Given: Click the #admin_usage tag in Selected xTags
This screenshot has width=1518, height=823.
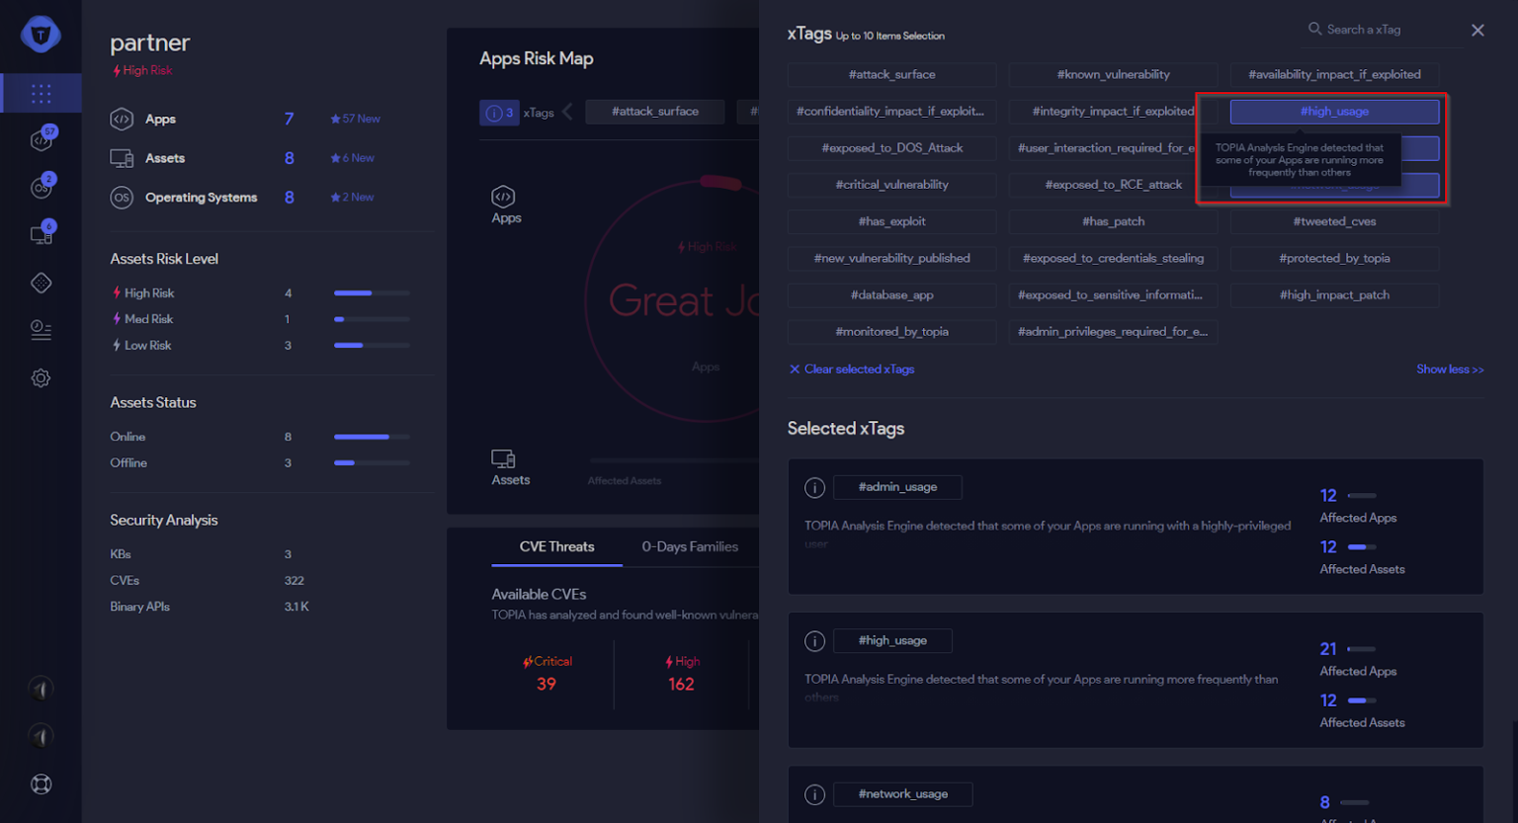Looking at the screenshot, I should tap(897, 487).
